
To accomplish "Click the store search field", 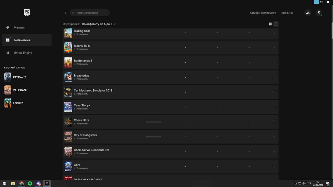I will (90, 13).
